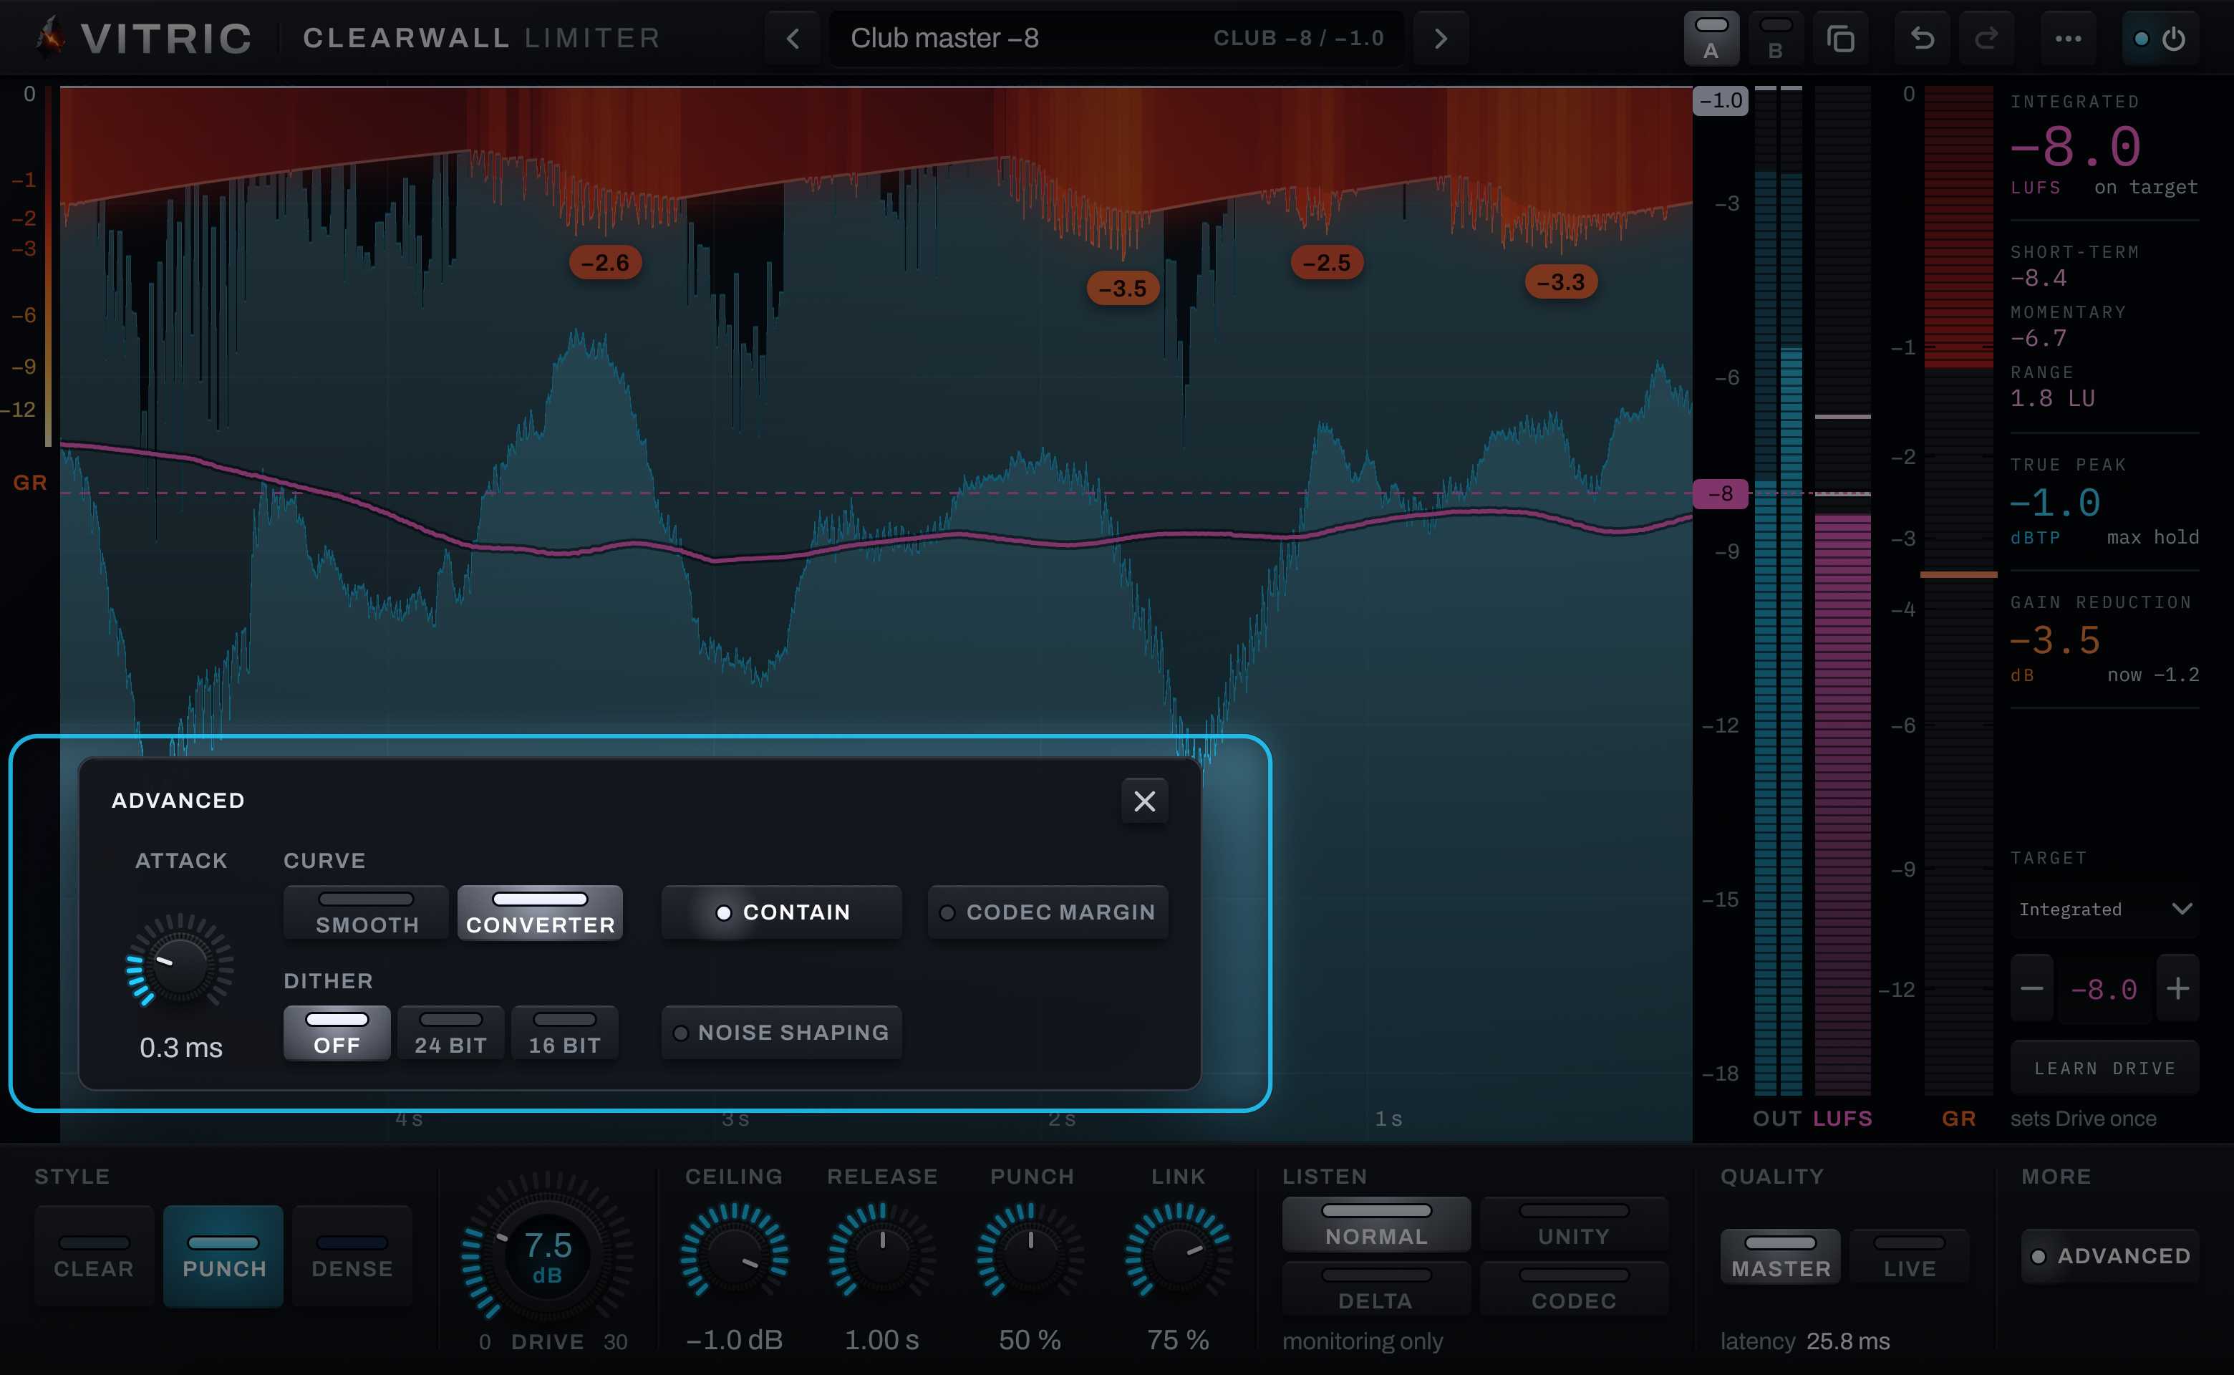Undo the last change
This screenshot has height=1375, width=2234.
tap(1922, 38)
